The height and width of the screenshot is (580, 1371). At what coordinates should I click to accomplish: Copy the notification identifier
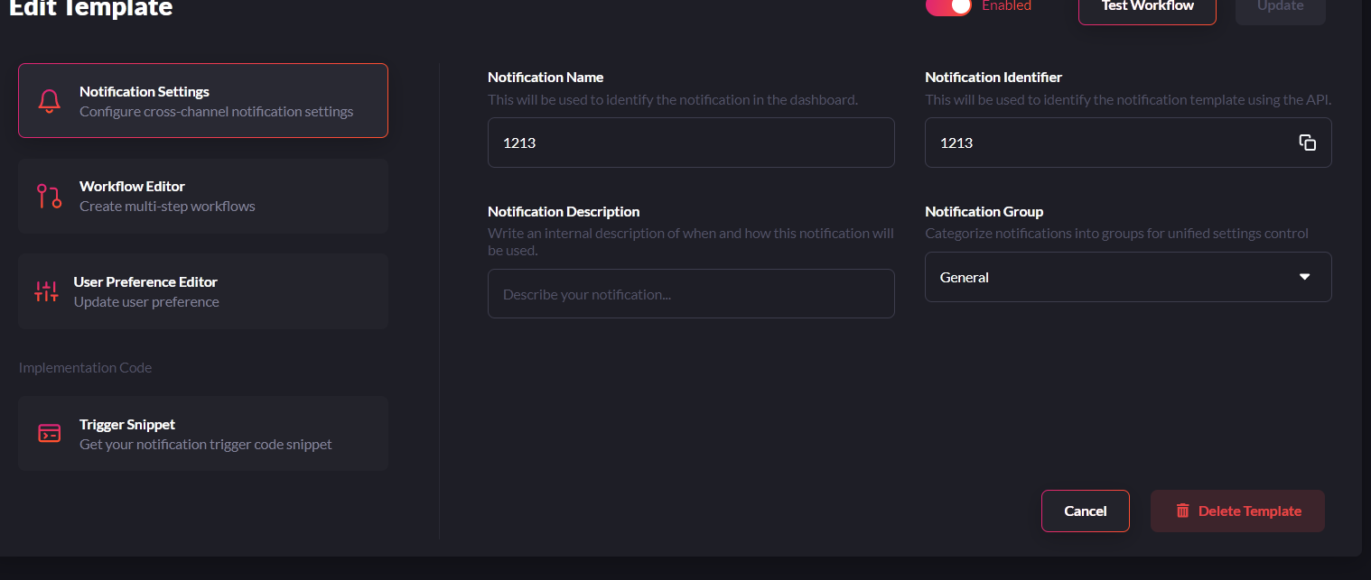pos(1307,143)
